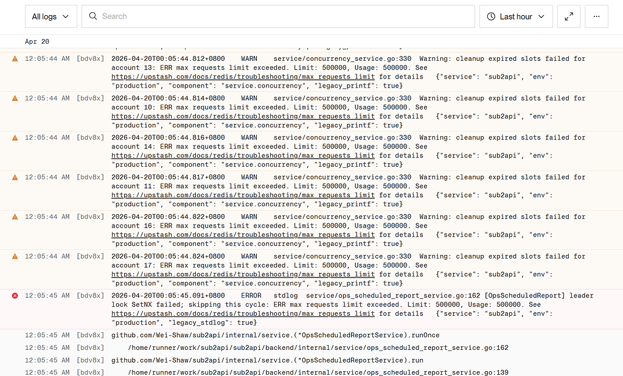The height and width of the screenshot is (376, 623).
Task: Select the warning triangle on account 11 entry
Action: click(15, 177)
